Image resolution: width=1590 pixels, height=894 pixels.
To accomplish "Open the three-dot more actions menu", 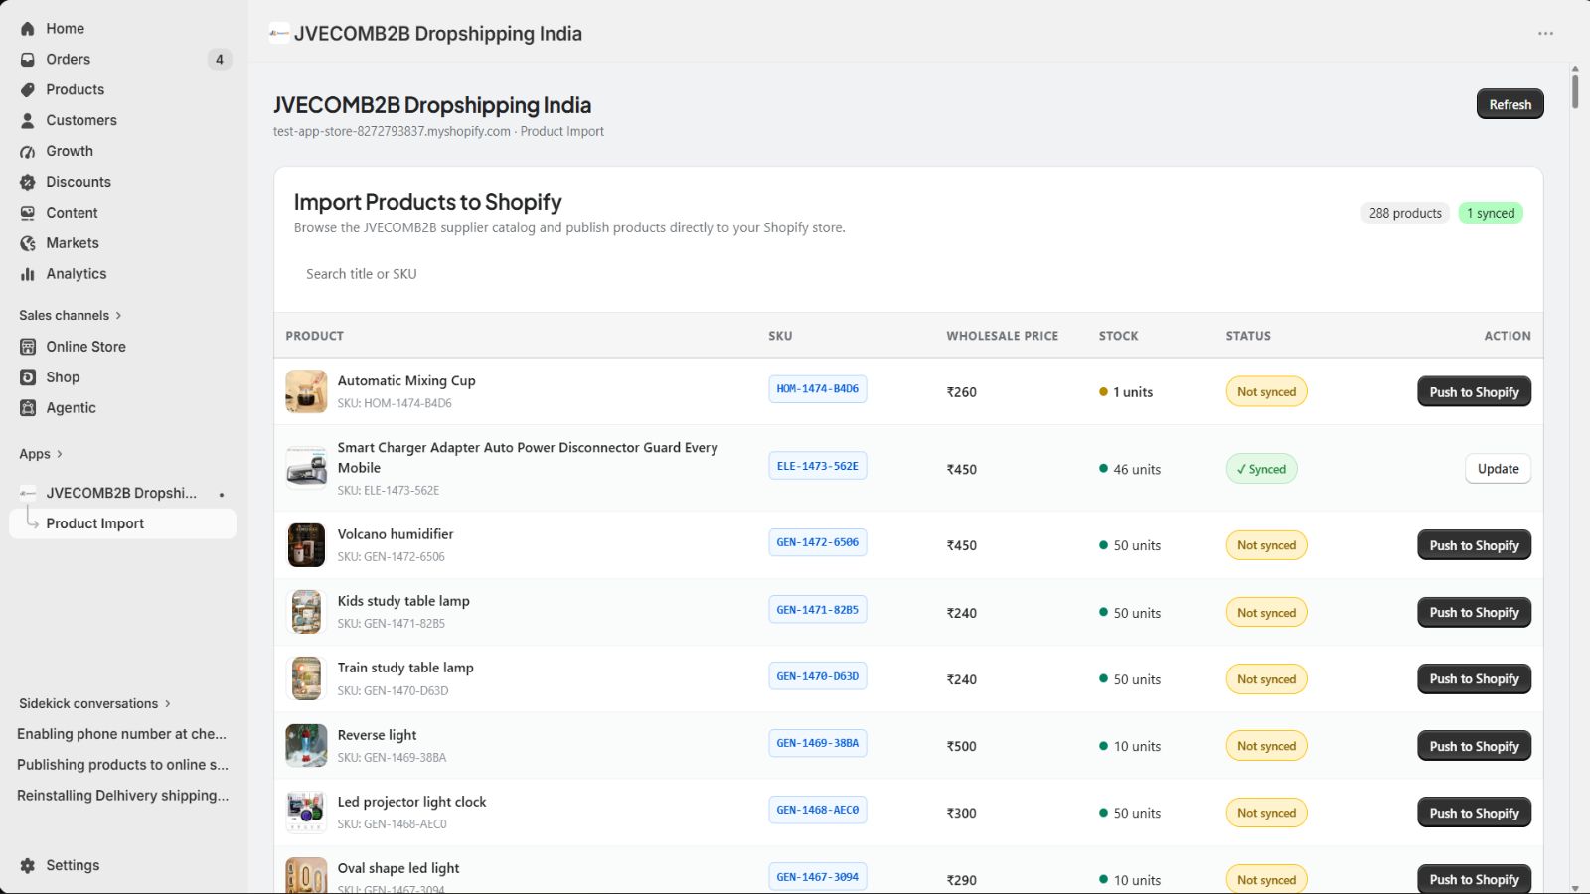I will tap(1545, 34).
